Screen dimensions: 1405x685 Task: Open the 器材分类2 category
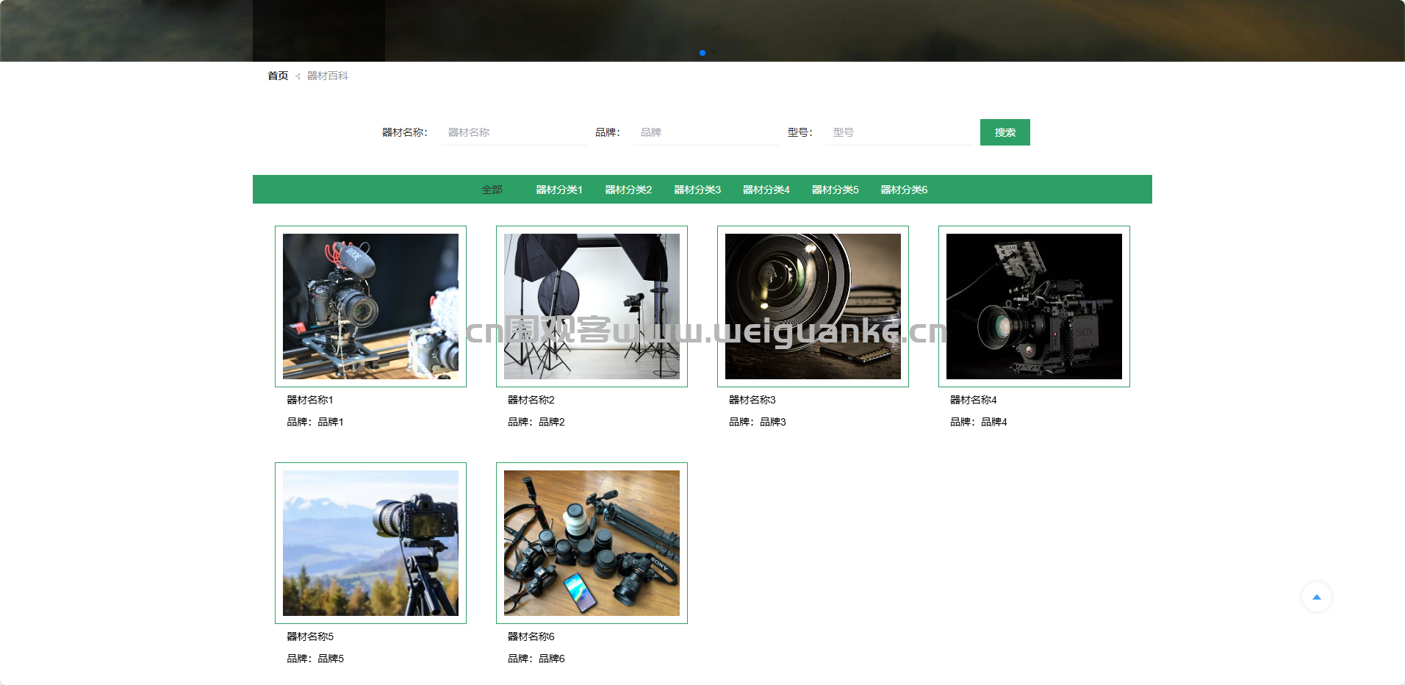pos(628,190)
